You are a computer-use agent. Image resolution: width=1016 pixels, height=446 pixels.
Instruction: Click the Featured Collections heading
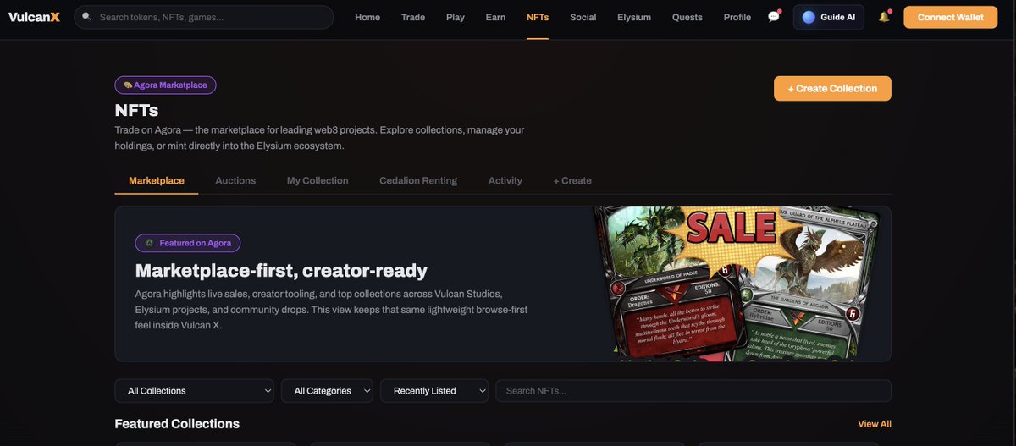click(x=177, y=423)
